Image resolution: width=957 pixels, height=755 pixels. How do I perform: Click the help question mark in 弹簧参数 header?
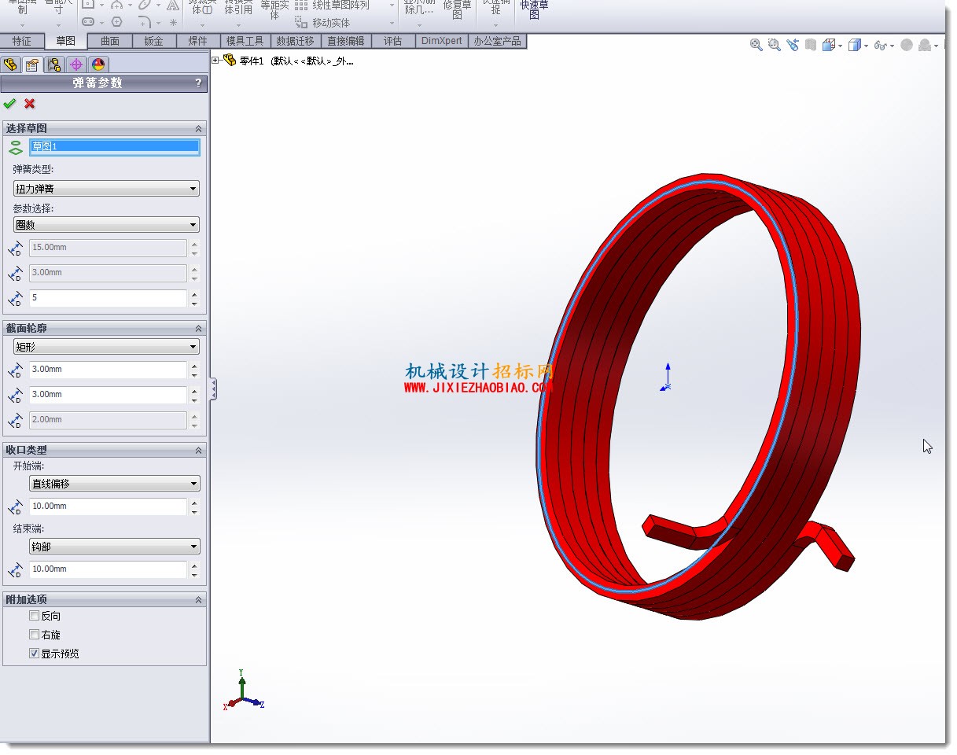point(198,83)
